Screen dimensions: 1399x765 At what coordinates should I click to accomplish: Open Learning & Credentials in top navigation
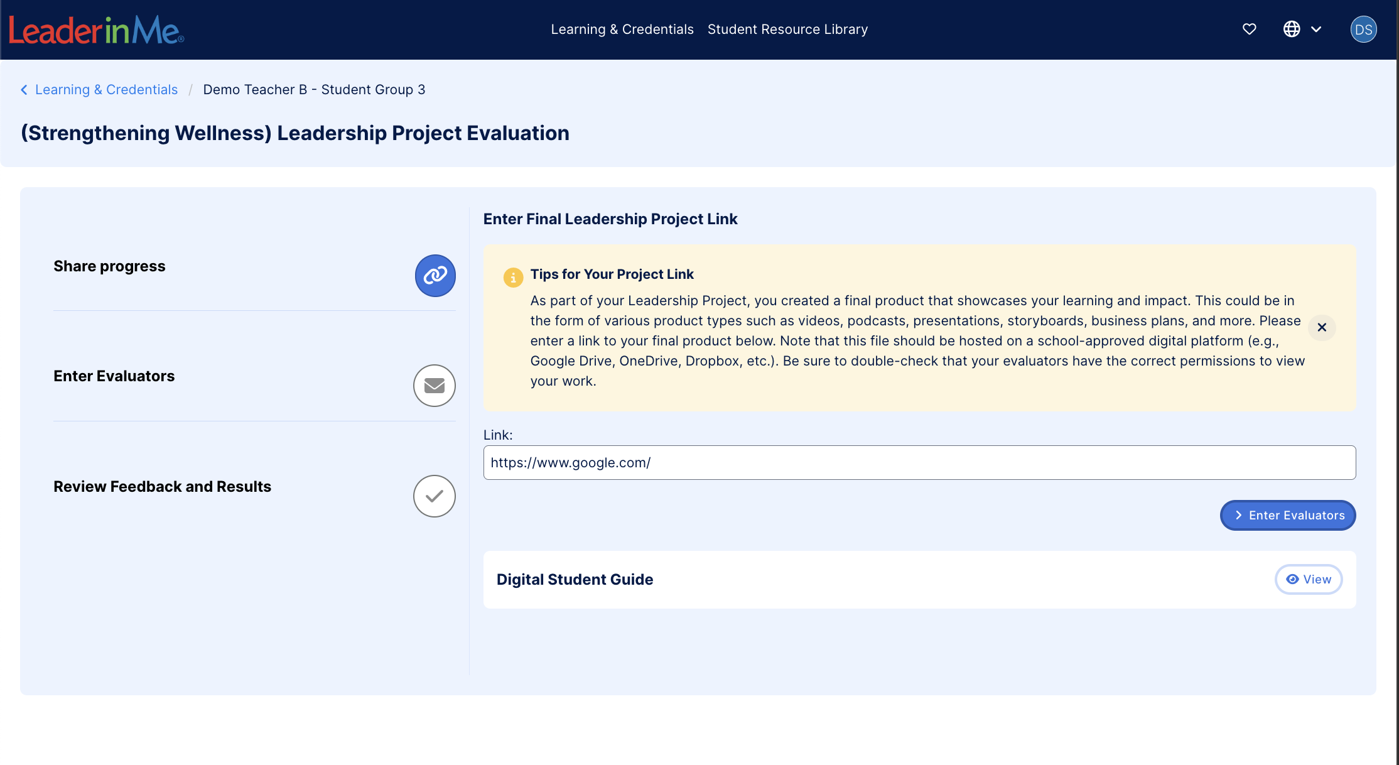click(622, 30)
